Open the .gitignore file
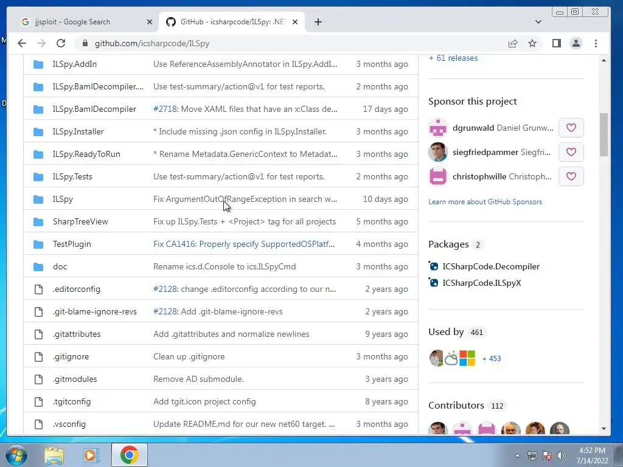This screenshot has height=467, width=623. [71, 356]
